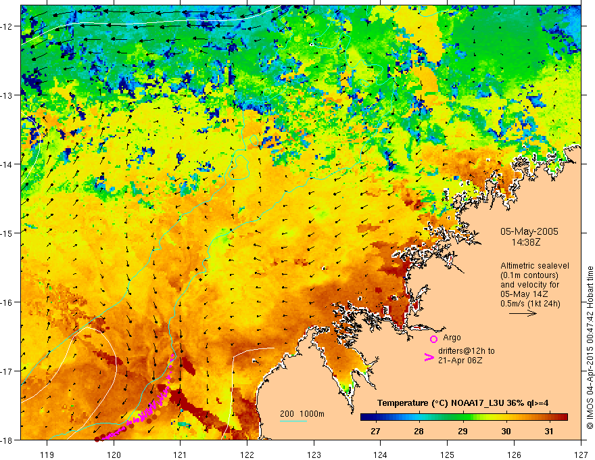Click the magenta drifters arrowhead legend symbol
The width and height of the screenshot is (595, 460).
click(429, 357)
